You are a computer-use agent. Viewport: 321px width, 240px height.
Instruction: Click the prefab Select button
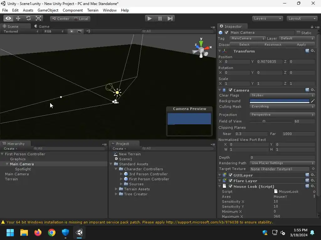click(x=244, y=44)
